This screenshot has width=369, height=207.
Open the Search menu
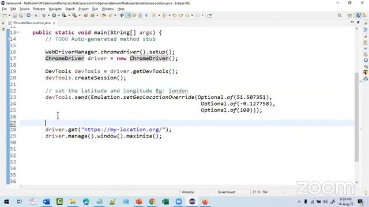click(70, 9)
